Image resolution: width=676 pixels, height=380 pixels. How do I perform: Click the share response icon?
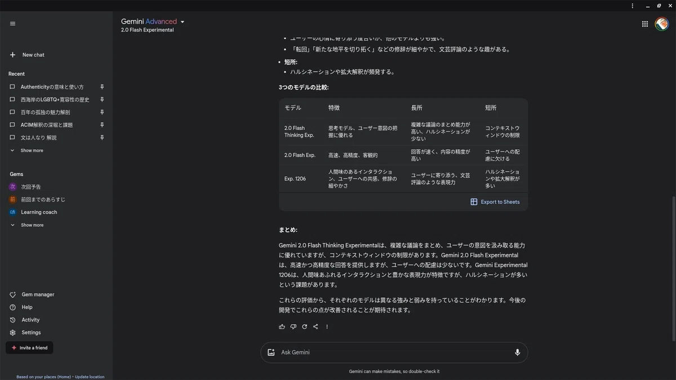(315, 327)
